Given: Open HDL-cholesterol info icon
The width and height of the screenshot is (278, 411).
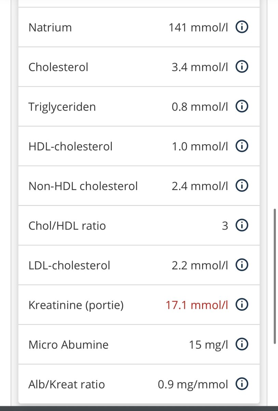Looking at the screenshot, I should 242,147.
